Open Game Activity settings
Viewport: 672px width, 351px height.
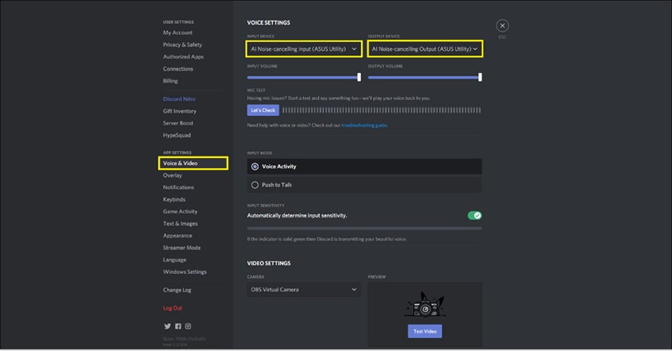(x=180, y=211)
